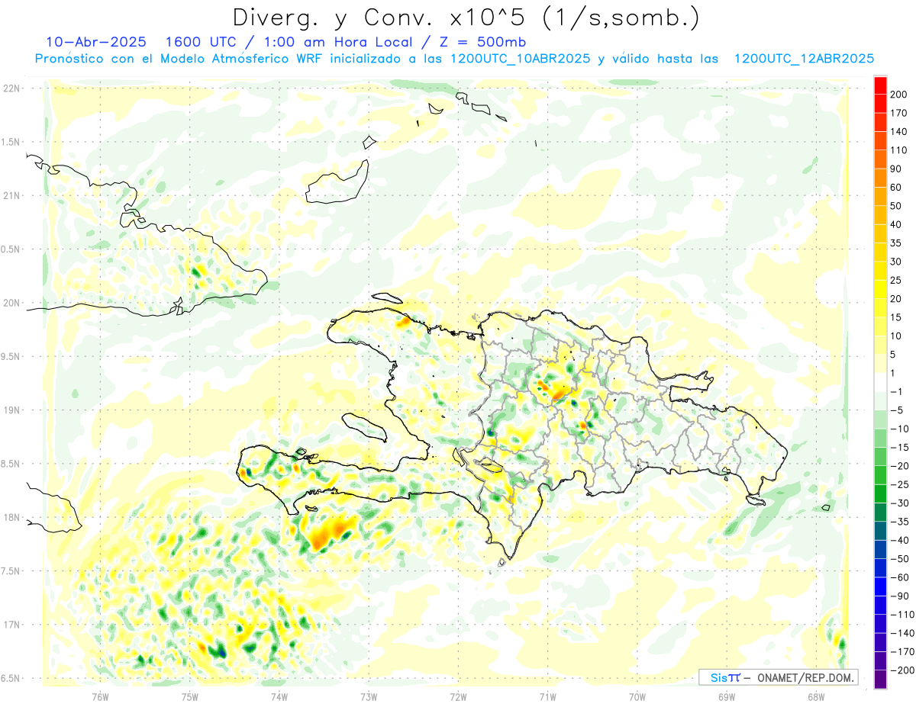Click the positive "5" color bar label
The width and height of the screenshot is (916, 707).
893,355
